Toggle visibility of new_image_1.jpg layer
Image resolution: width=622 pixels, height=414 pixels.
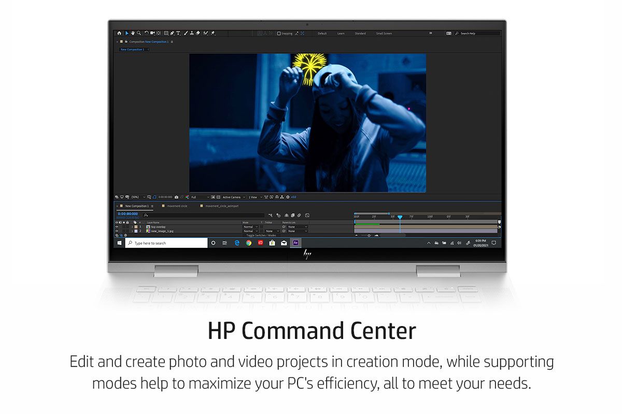[x=117, y=231]
